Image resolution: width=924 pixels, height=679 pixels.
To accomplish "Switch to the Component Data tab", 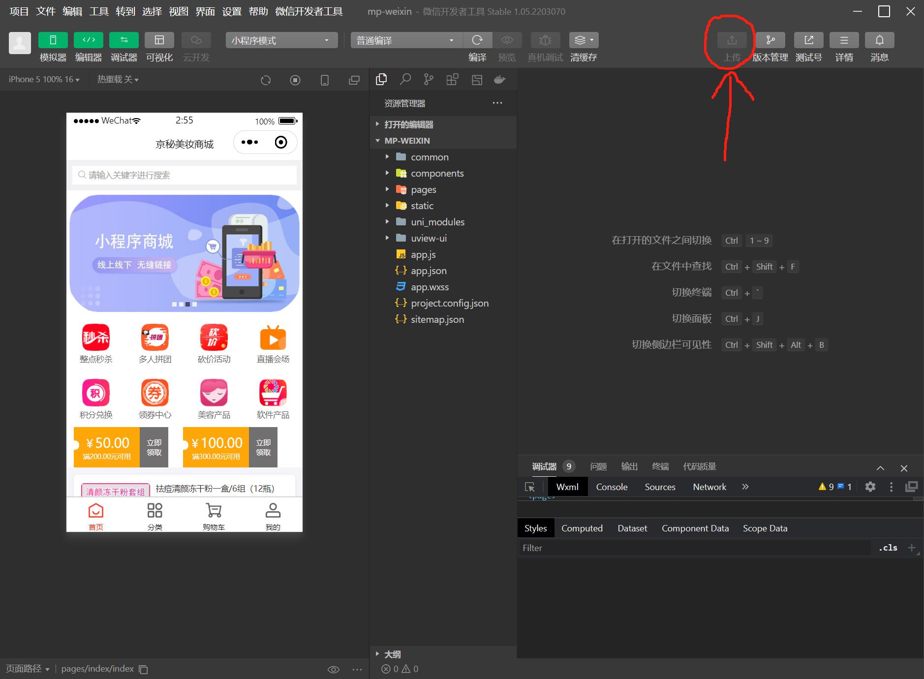I will pos(695,528).
